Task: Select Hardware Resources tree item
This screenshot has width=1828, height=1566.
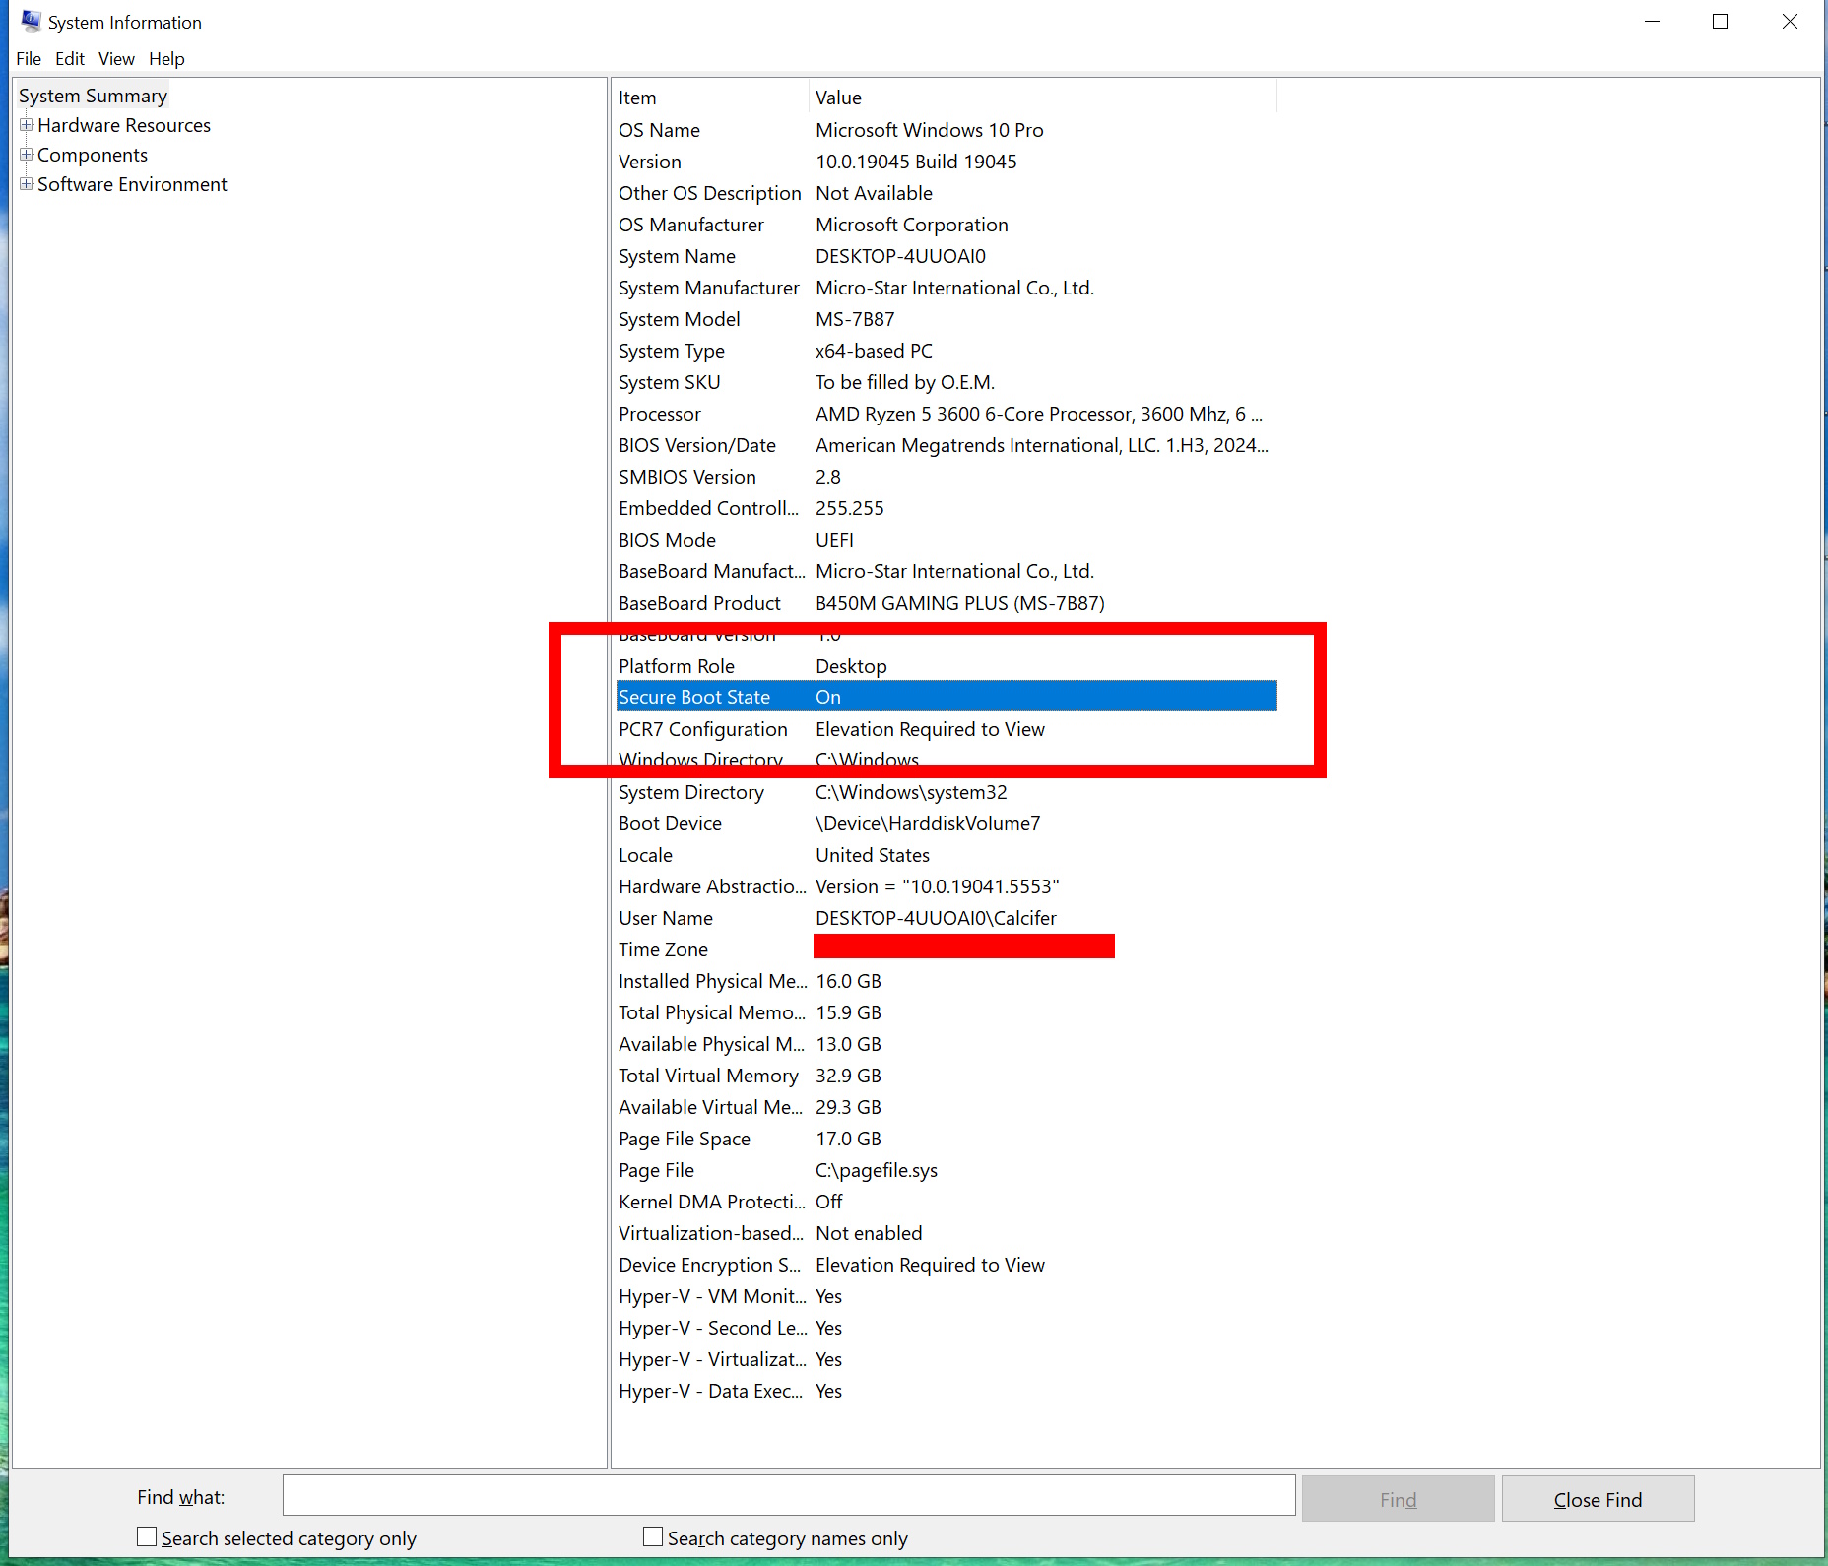Action: 124,125
